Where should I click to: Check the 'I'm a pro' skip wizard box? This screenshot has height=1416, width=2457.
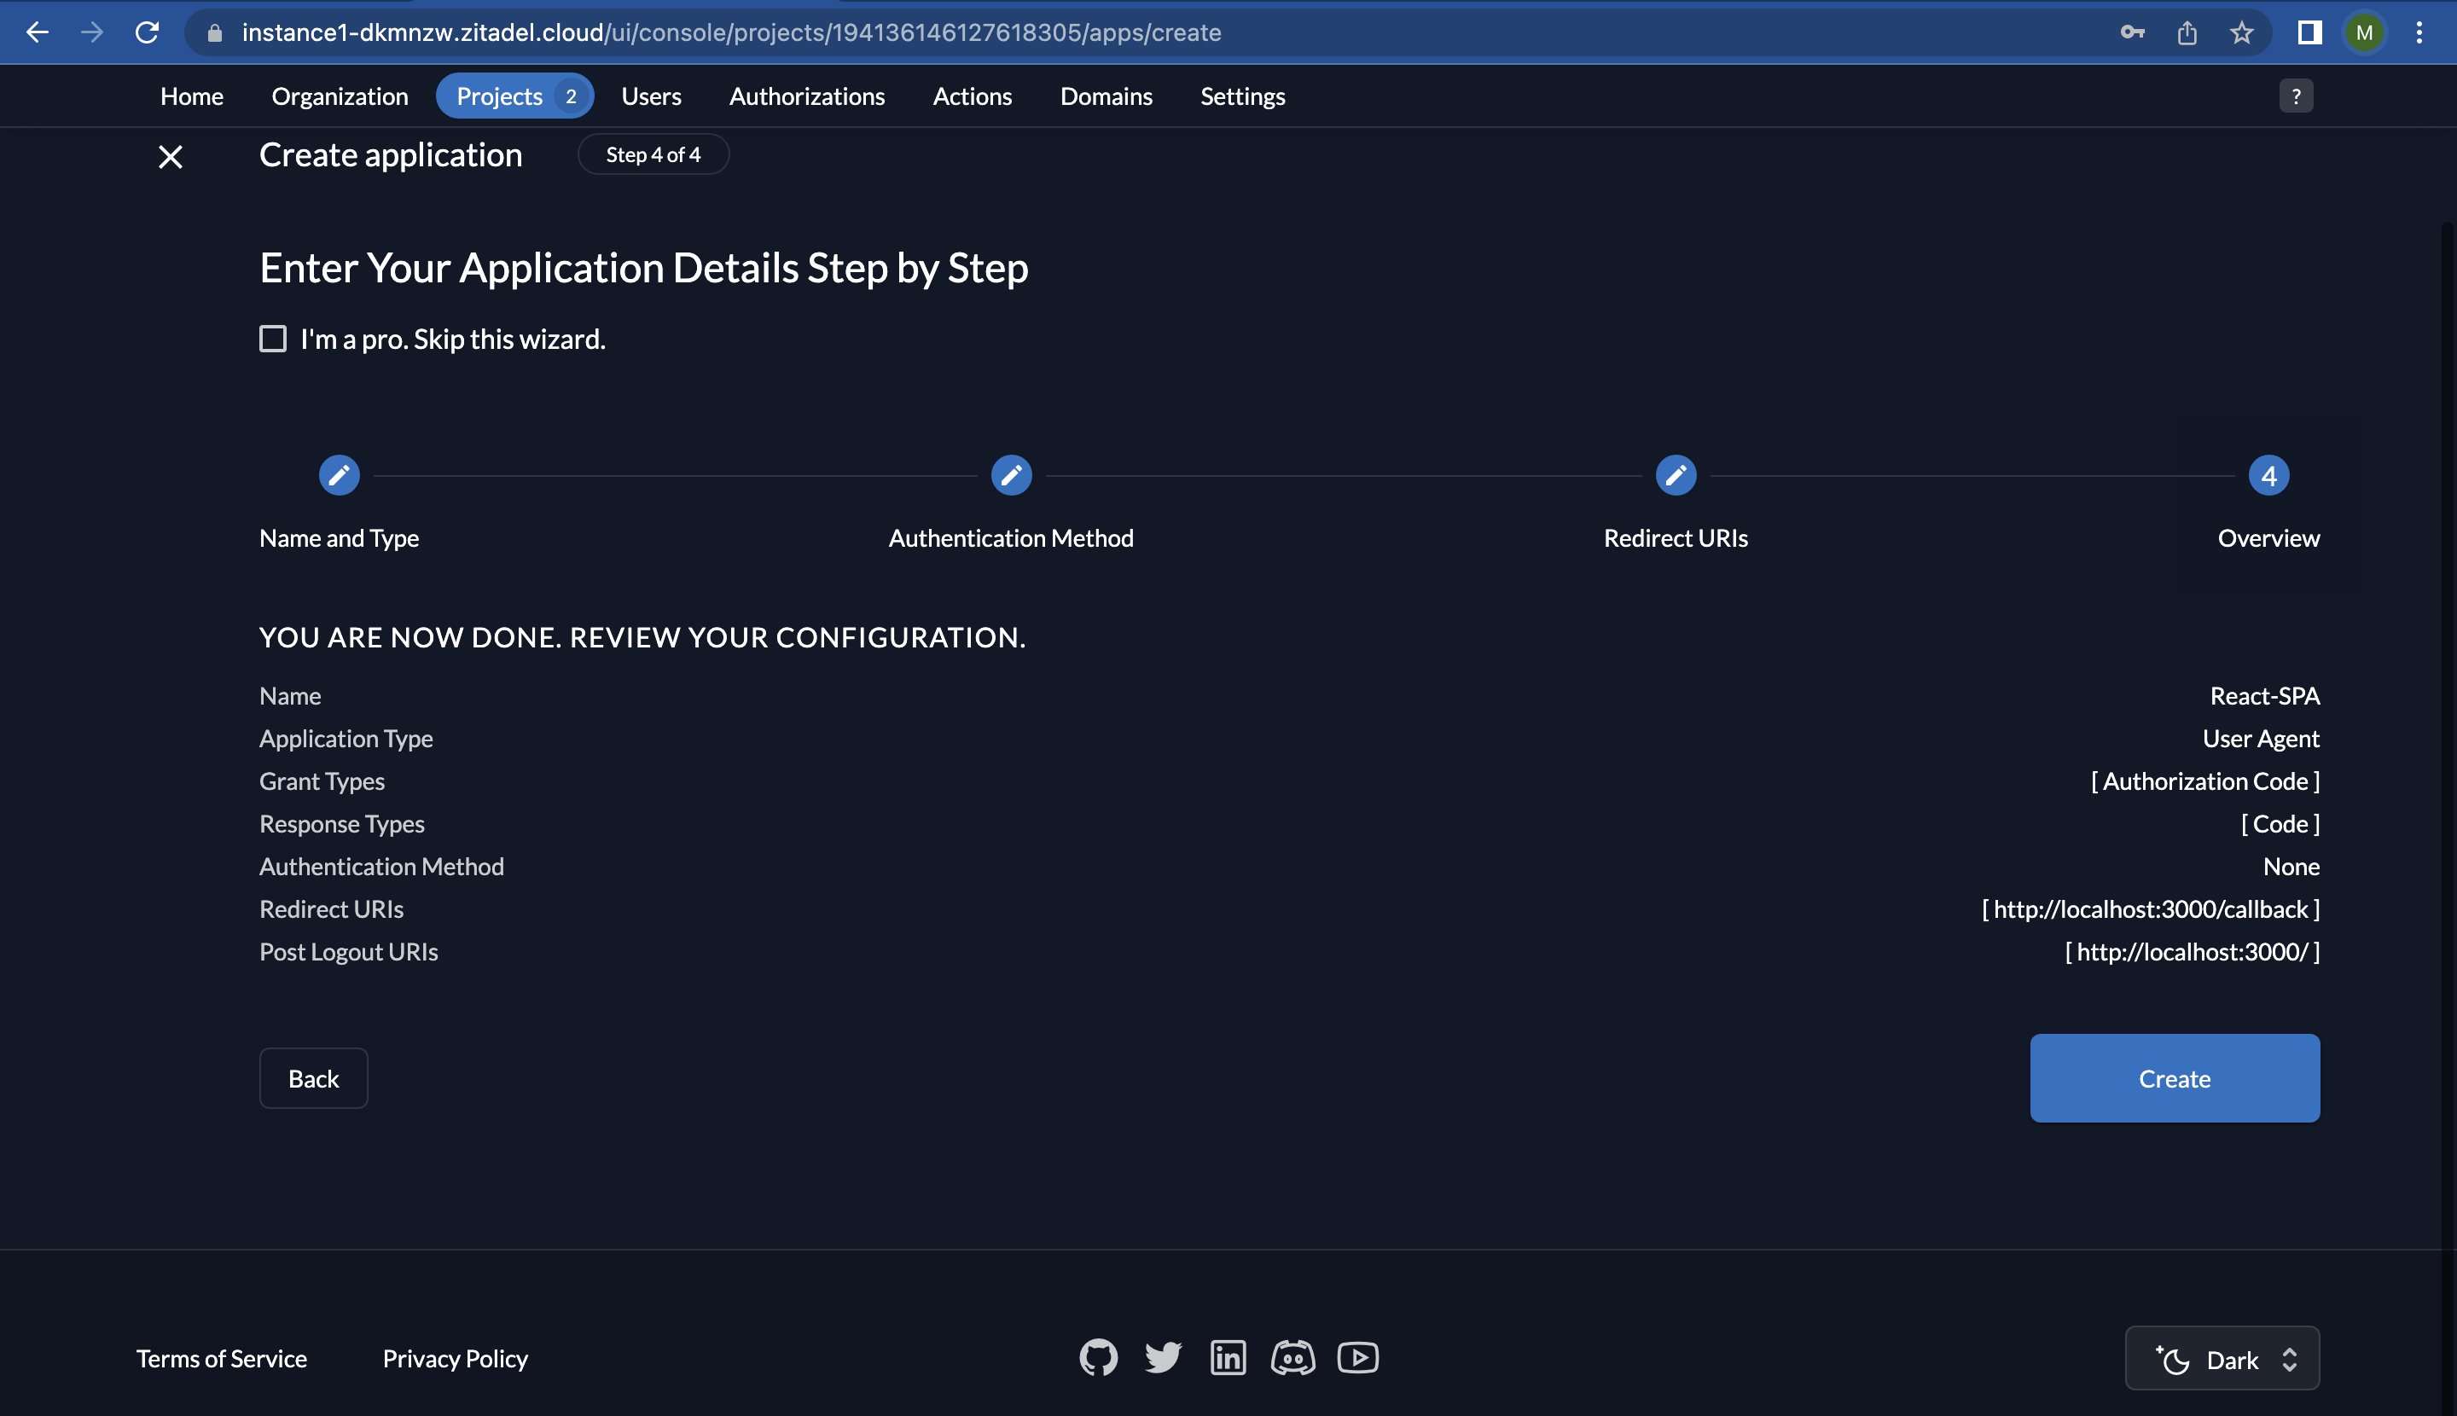click(x=273, y=339)
